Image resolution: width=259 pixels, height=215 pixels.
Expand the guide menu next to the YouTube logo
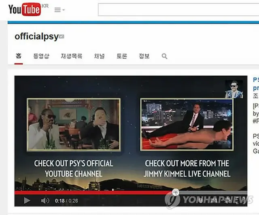click(x=59, y=10)
